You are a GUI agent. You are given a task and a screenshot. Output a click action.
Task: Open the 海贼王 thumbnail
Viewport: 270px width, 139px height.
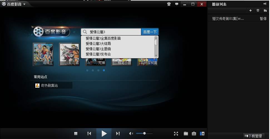point(43,54)
